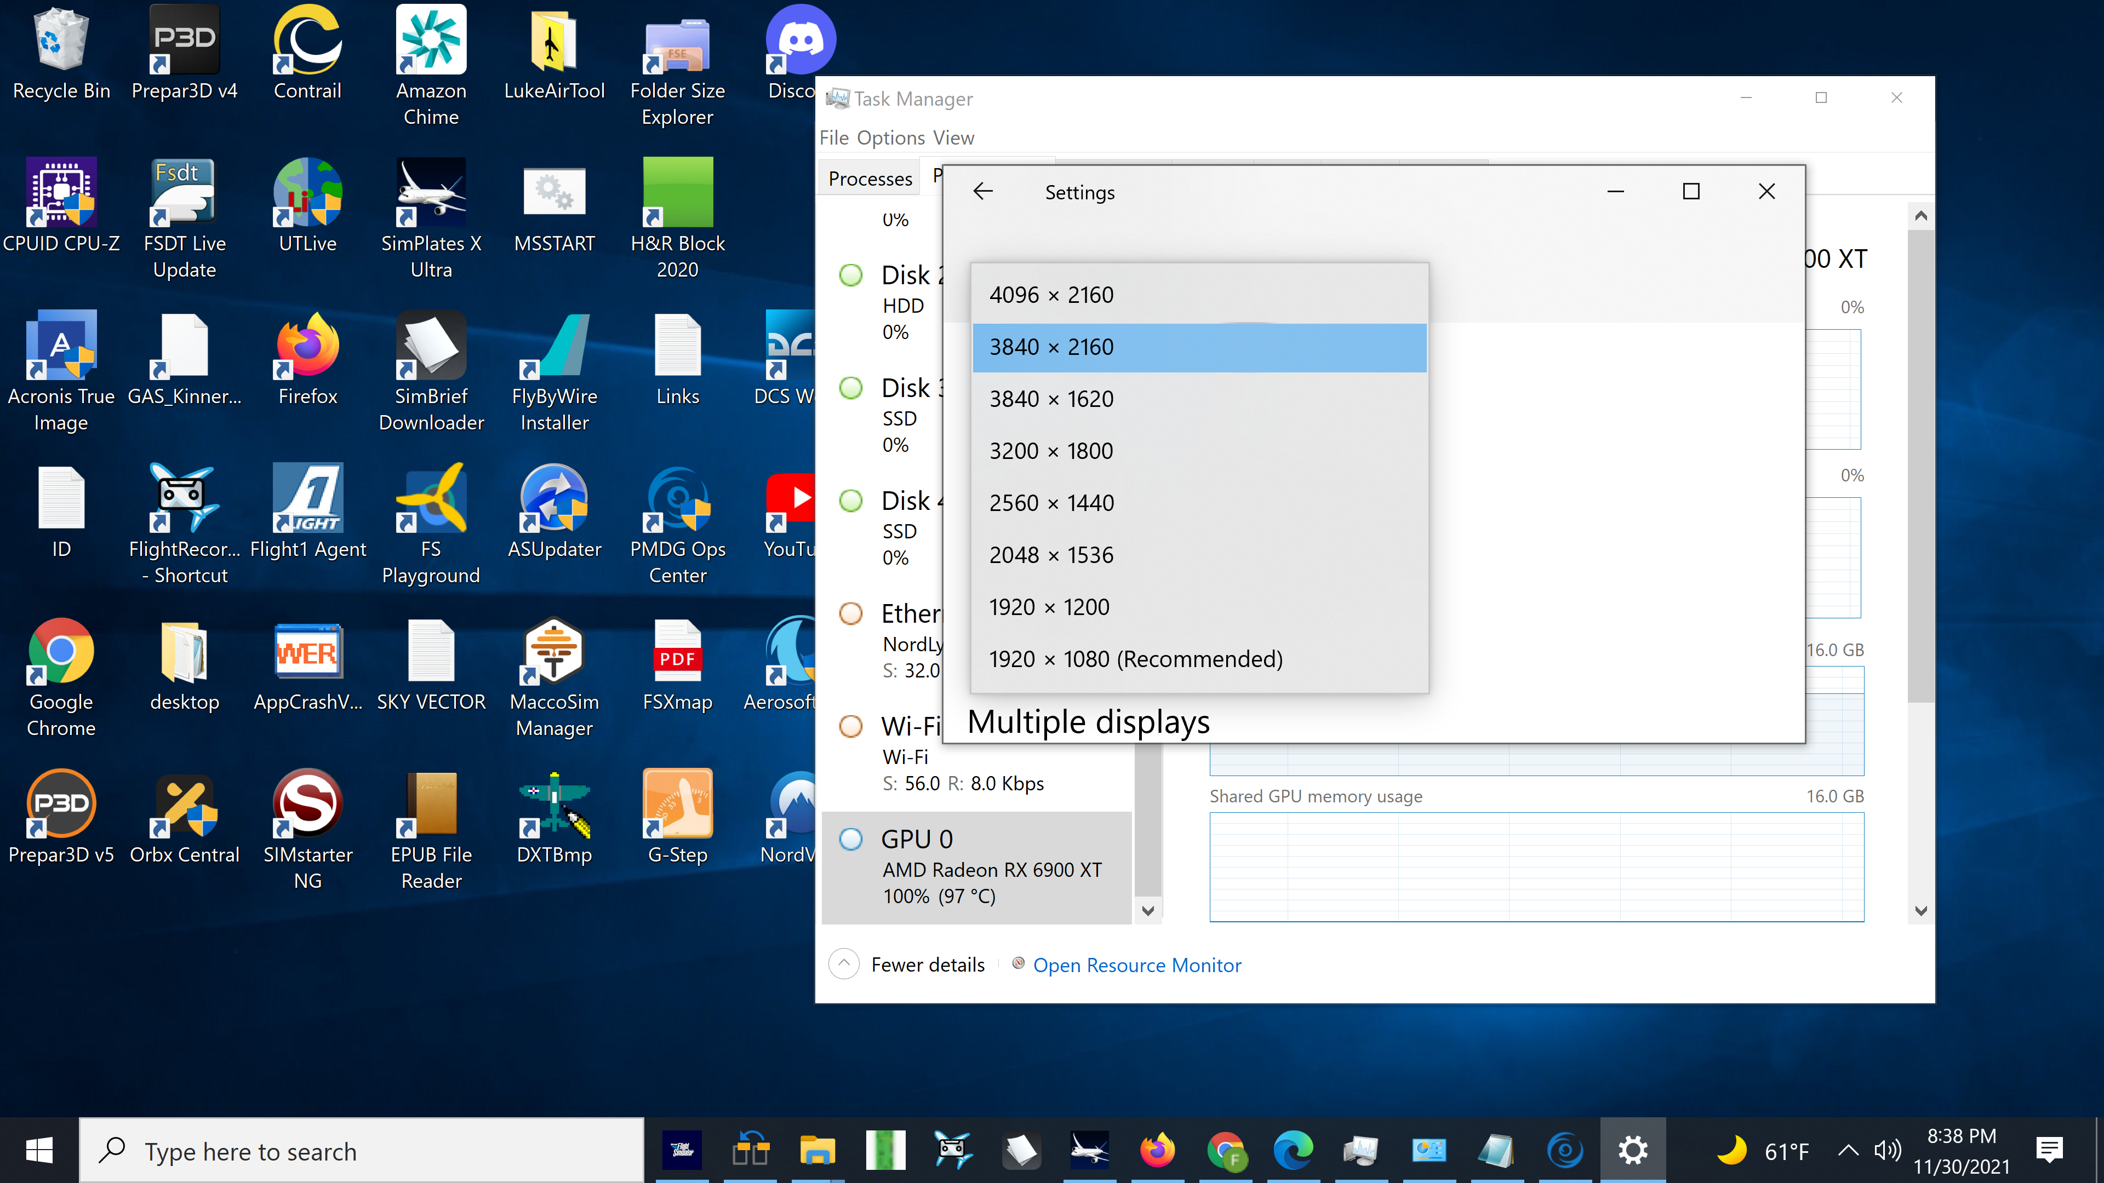Click the FSXmap PDF desktop icon
The height and width of the screenshot is (1183, 2104).
pyautogui.click(x=678, y=664)
